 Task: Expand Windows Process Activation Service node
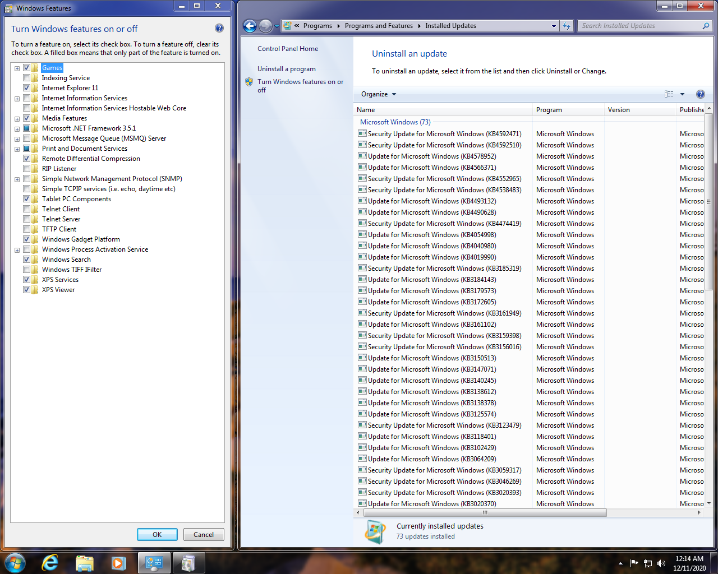(17, 250)
